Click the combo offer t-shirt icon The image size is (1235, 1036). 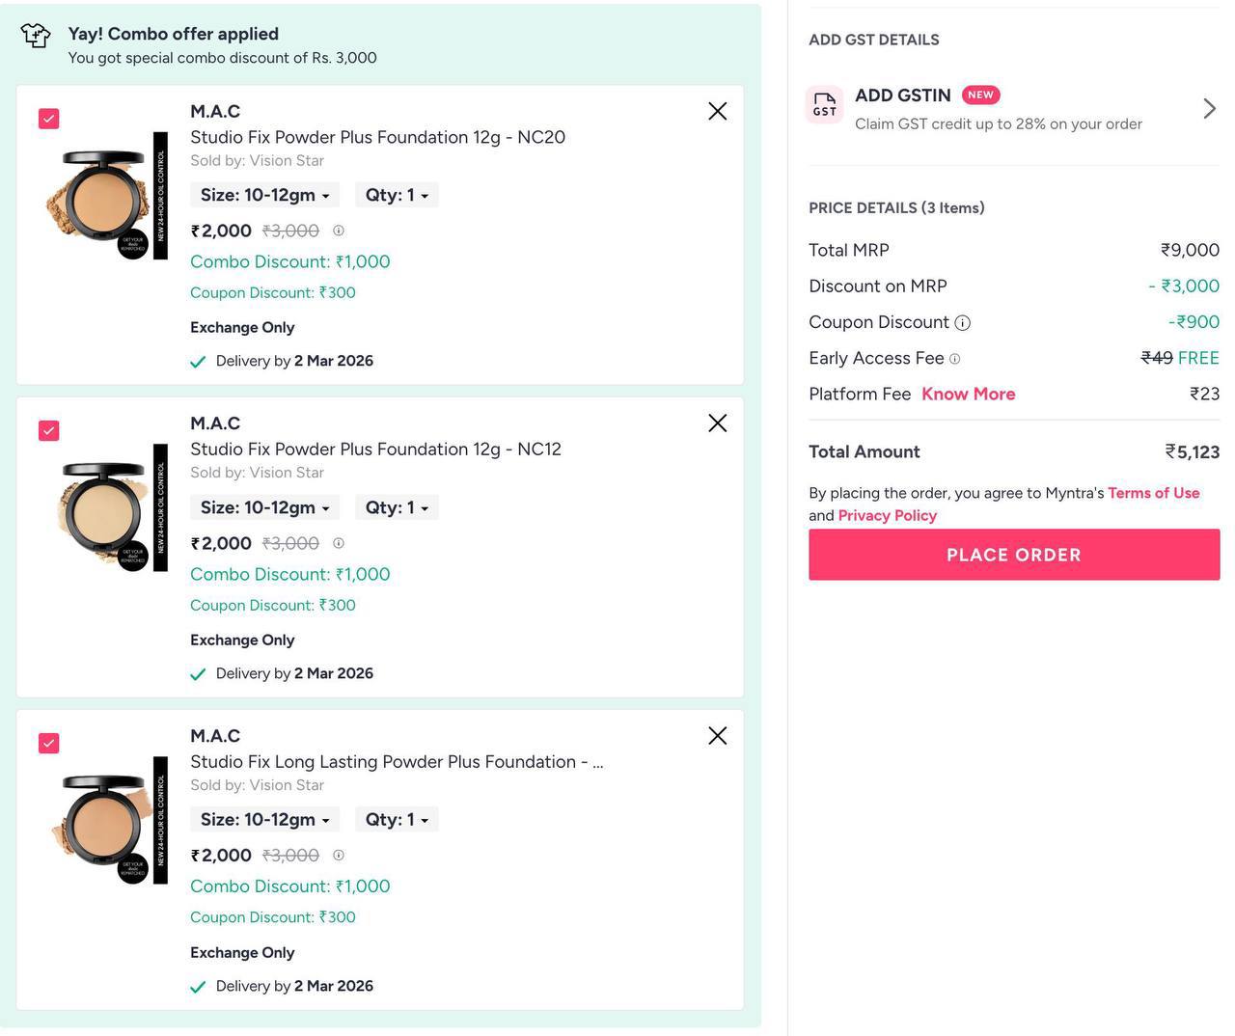tap(36, 37)
